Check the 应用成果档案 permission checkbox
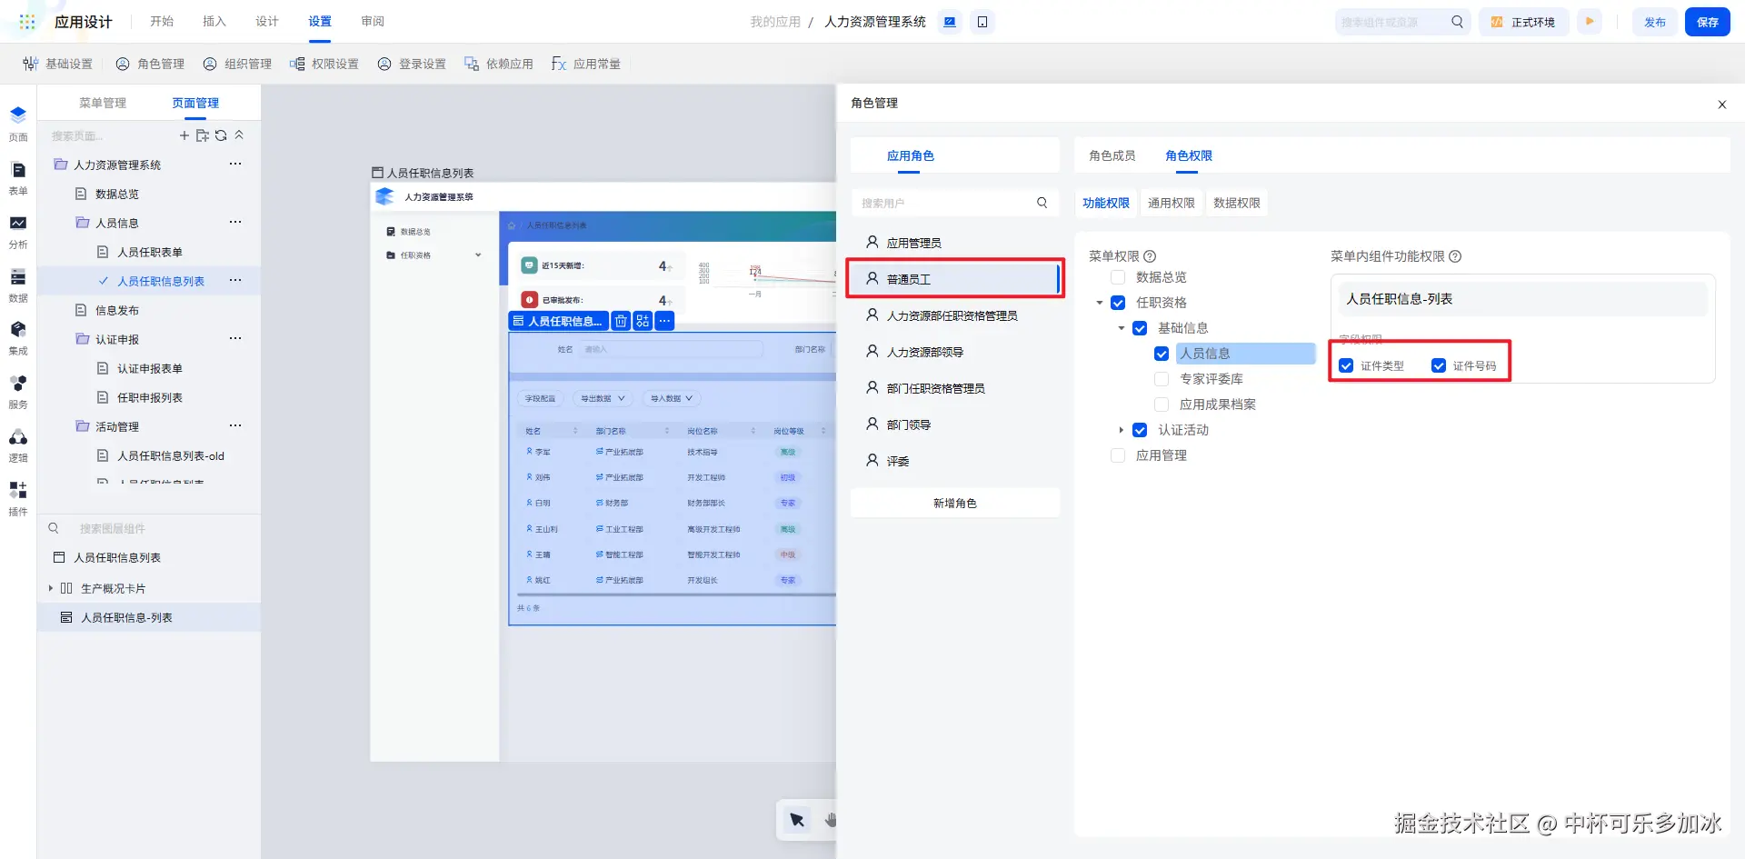Image resolution: width=1745 pixels, height=859 pixels. [1162, 405]
